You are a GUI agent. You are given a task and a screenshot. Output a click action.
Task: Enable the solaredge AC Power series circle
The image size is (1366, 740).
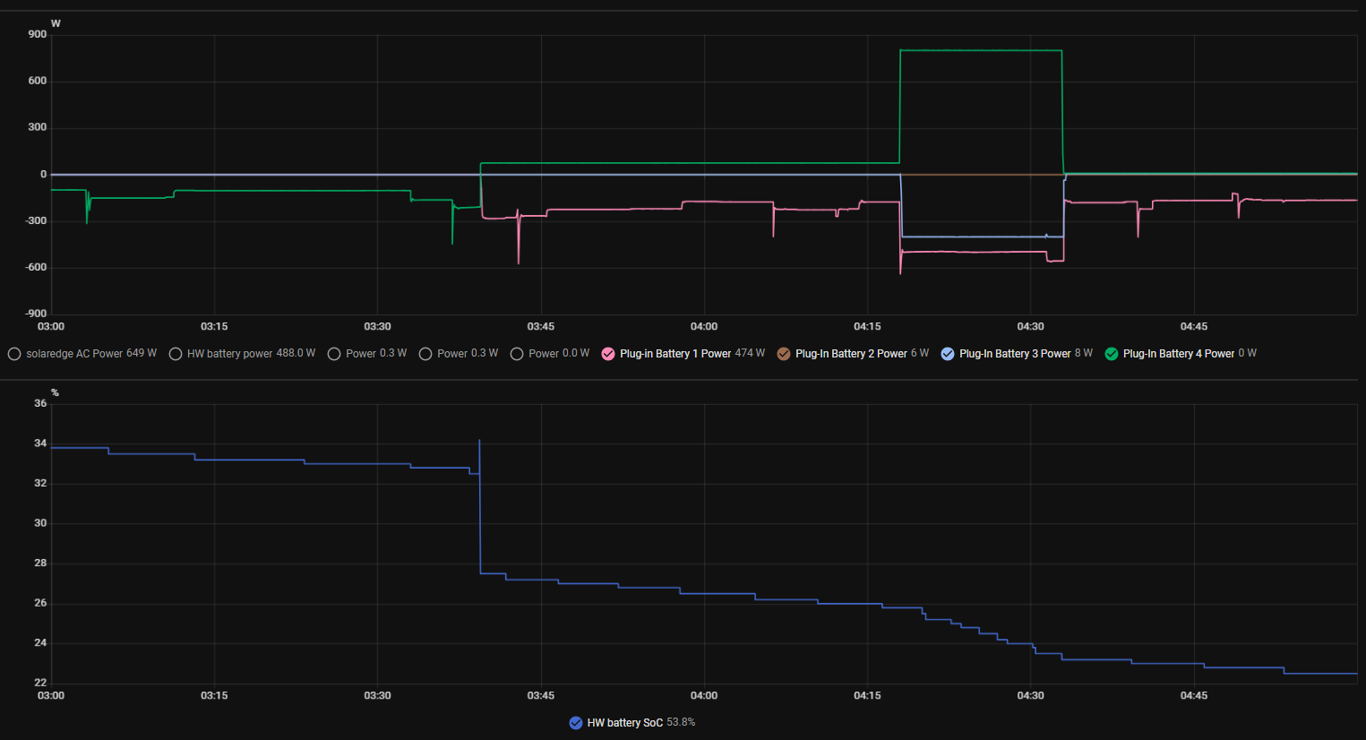14,354
